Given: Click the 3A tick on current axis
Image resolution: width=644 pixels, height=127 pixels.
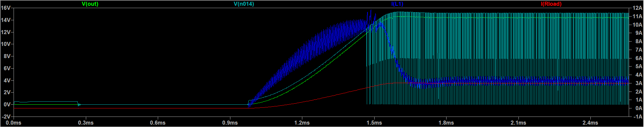Looking at the screenshot, I should 639,83.
